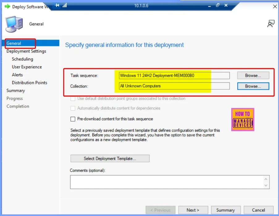Click the 10.1.0.6 session title
279x216 pixels.
click(x=141, y=6)
